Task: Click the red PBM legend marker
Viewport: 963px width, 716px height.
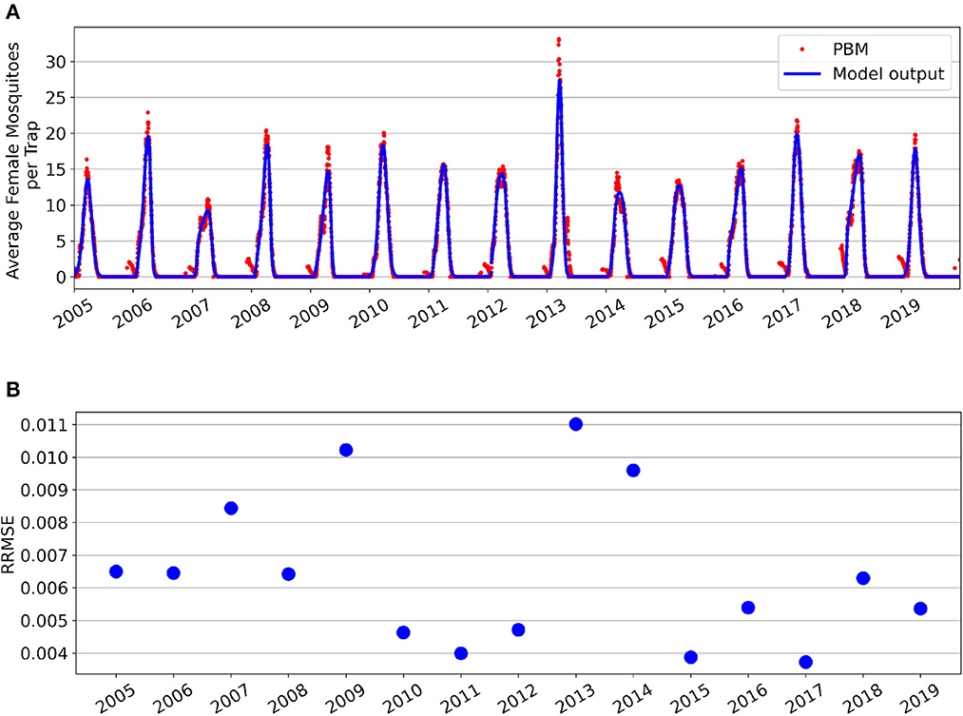Action: [802, 49]
